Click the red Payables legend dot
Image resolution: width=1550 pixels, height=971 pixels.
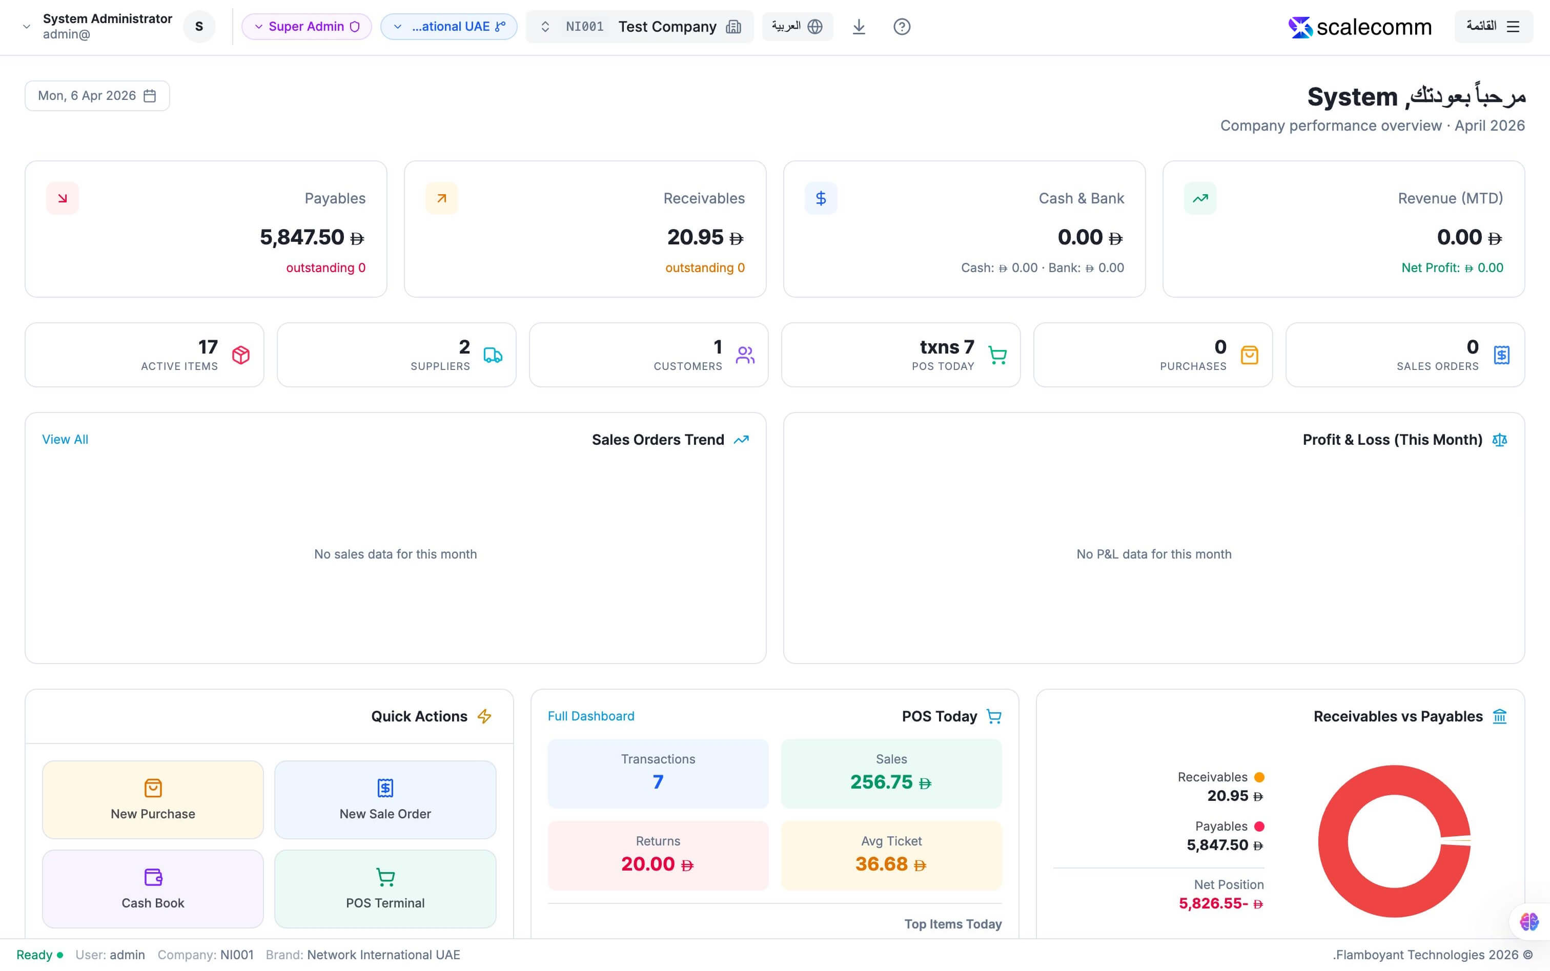[1259, 827]
